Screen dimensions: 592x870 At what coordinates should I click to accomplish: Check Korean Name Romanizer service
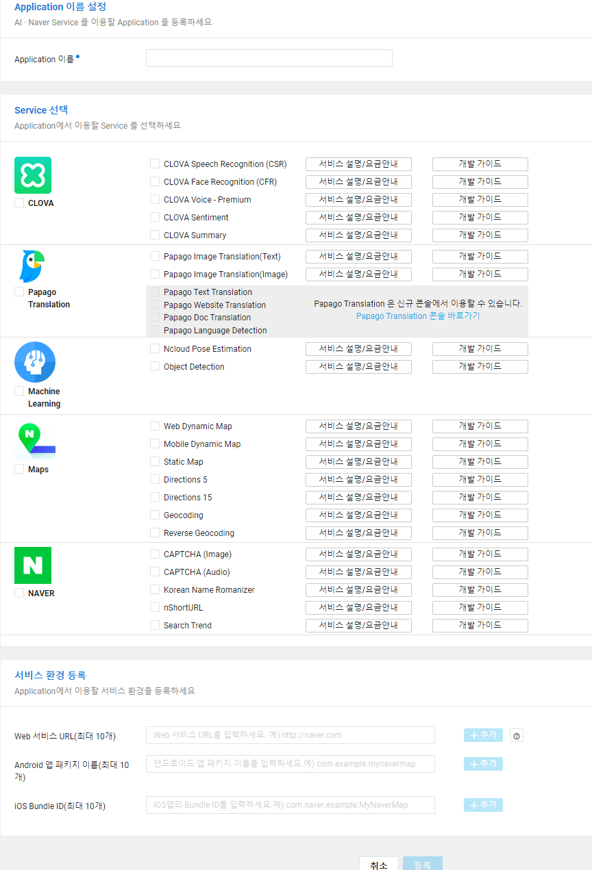pos(155,590)
